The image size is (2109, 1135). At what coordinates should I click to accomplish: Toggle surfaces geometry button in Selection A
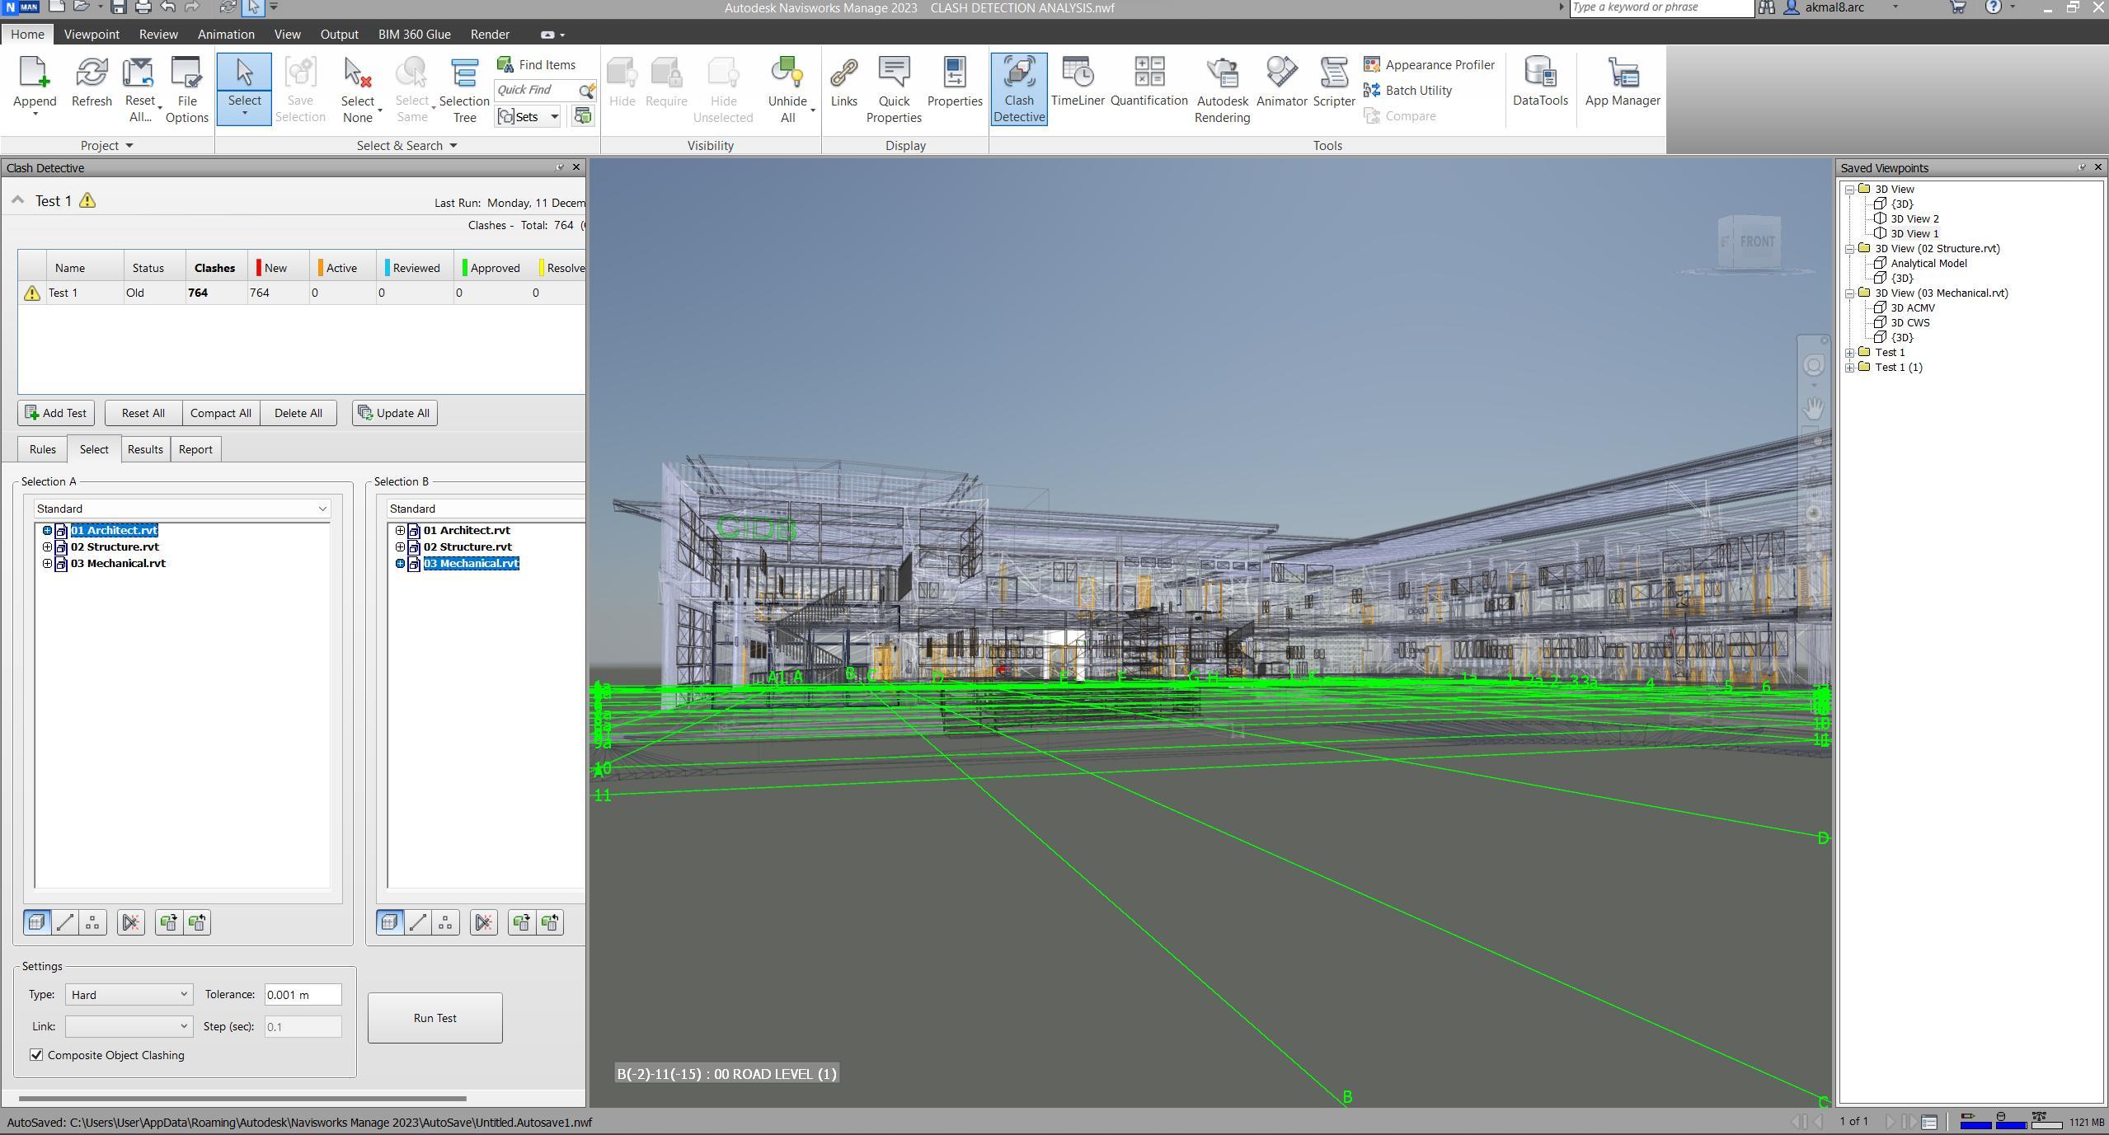pos(37,922)
